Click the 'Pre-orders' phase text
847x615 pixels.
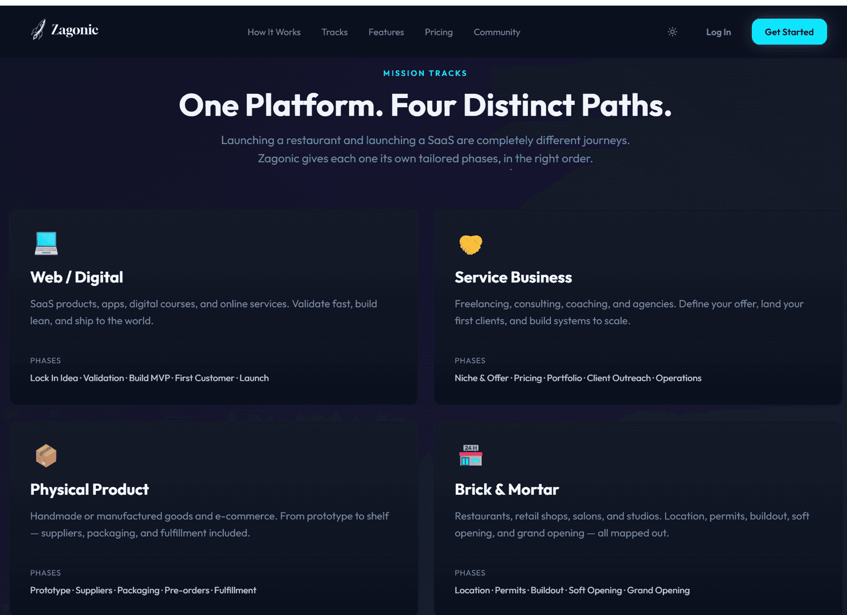(x=187, y=591)
